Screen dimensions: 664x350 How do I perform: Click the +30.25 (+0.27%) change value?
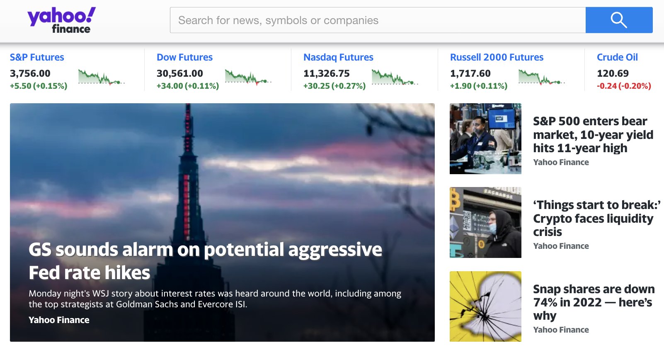click(x=334, y=86)
